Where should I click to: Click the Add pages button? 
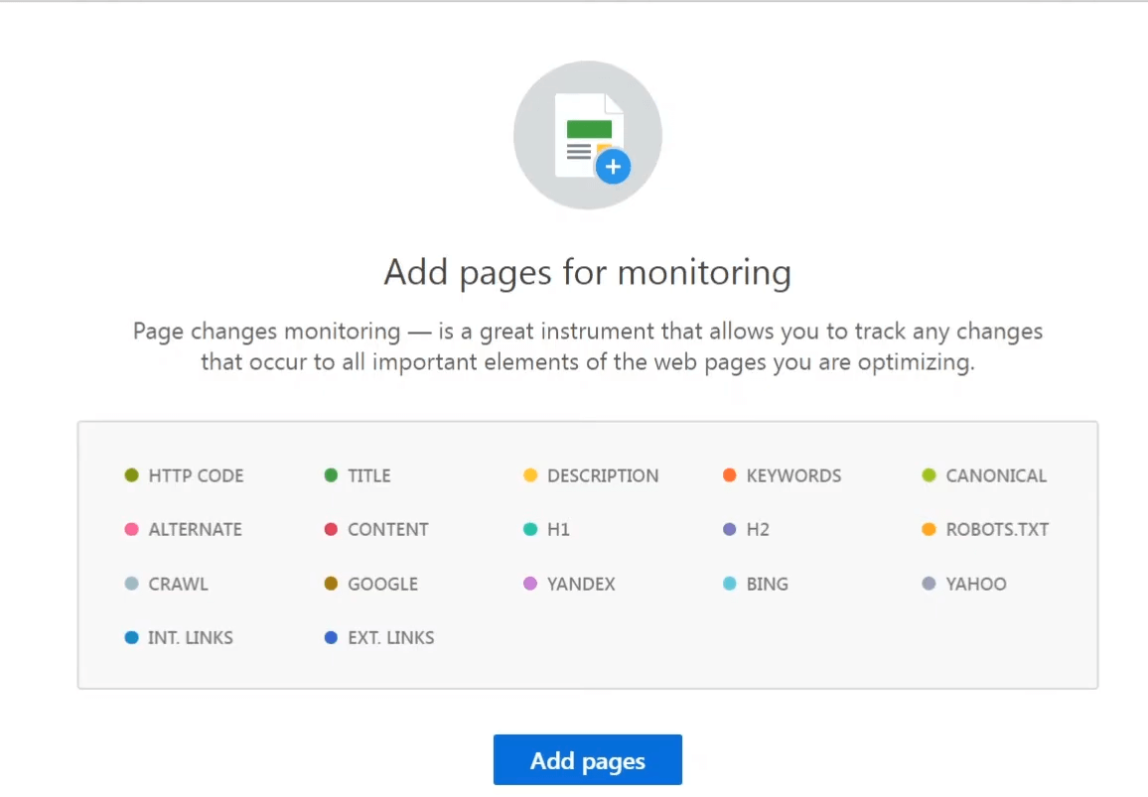pyautogui.click(x=587, y=759)
